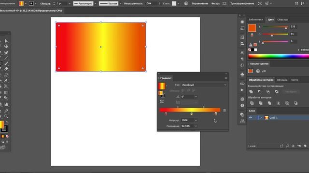309x173 pixels.
Task: Switch to the Обводка tab
Action: point(282,80)
